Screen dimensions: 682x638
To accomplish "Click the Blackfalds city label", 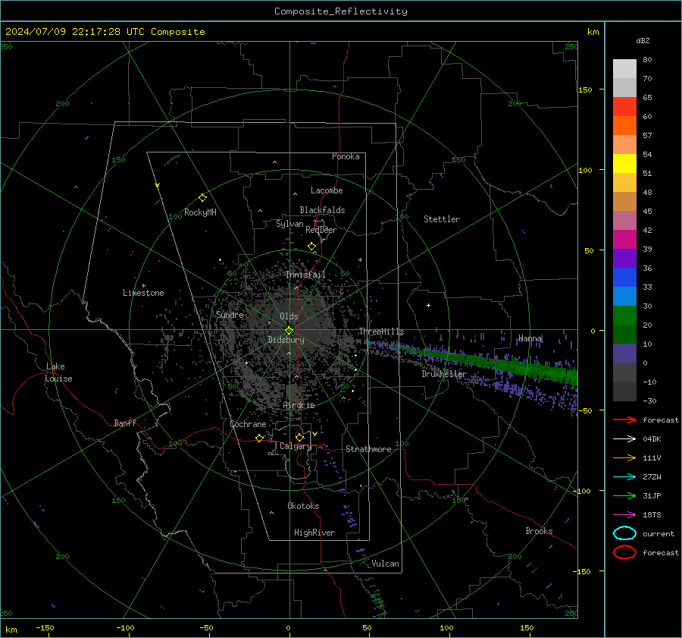I will coord(322,210).
